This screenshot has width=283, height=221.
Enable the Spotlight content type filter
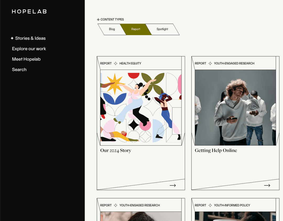pyautogui.click(x=162, y=29)
